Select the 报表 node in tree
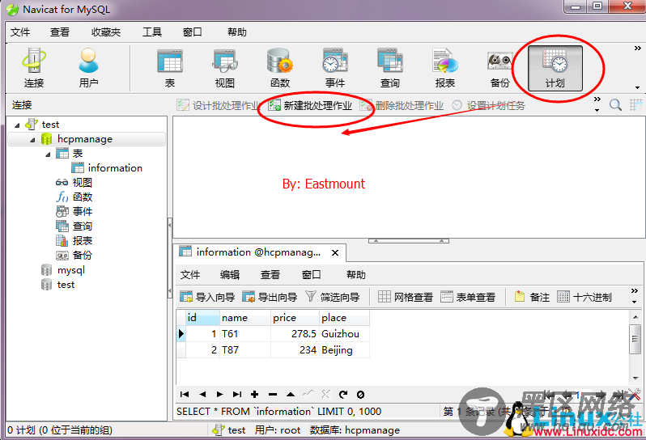Viewport: 646px width, 440px height. pos(74,240)
